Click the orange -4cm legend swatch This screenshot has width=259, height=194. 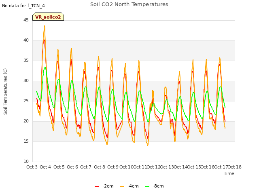point(122,187)
